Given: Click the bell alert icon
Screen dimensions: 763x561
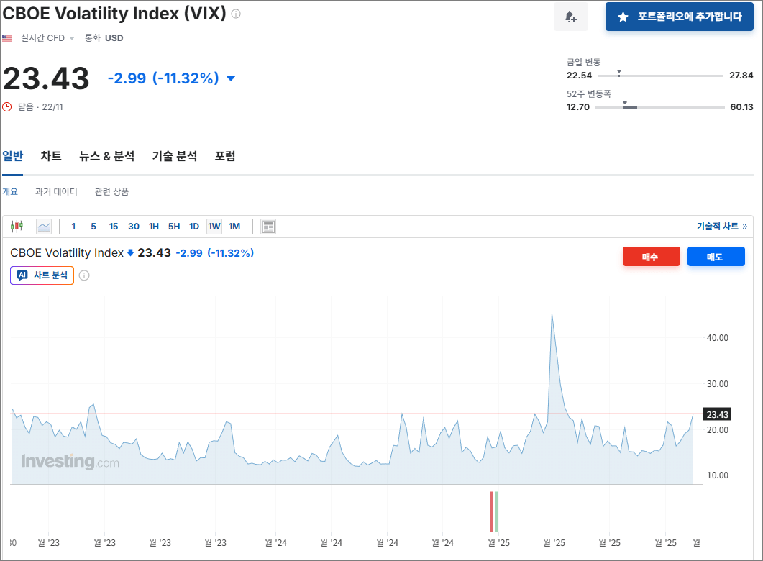Looking at the screenshot, I should [x=570, y=17].
